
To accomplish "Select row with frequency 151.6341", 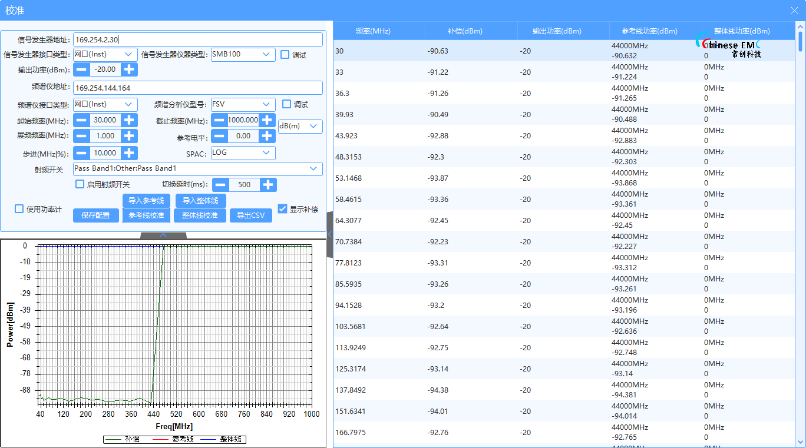I will [564, 412].
